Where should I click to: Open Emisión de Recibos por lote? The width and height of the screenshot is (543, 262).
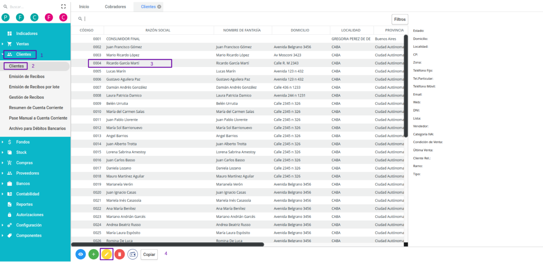(34, 87)
